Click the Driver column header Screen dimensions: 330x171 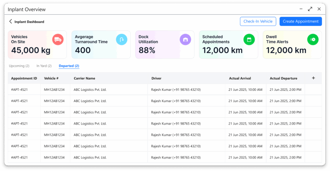pos(156,78)
